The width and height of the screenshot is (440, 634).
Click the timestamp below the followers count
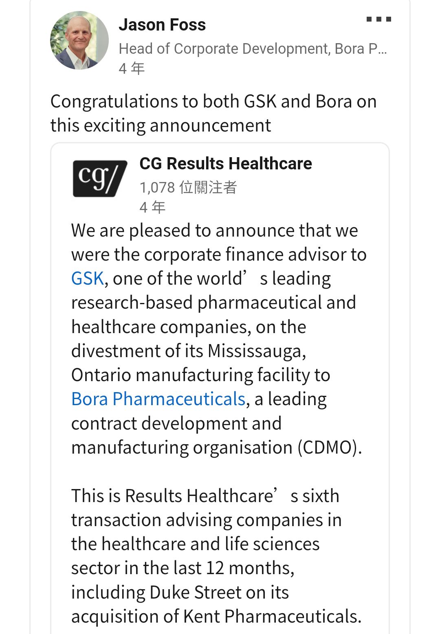click(x=152, y=207)
